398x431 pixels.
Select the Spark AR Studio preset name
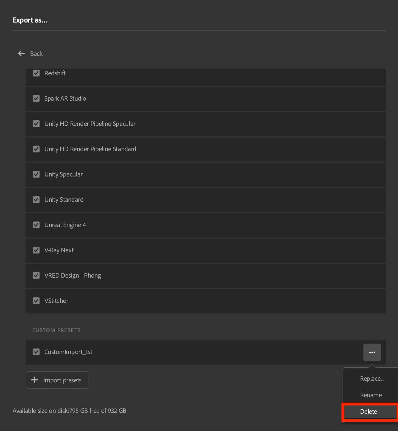(65, 98)
